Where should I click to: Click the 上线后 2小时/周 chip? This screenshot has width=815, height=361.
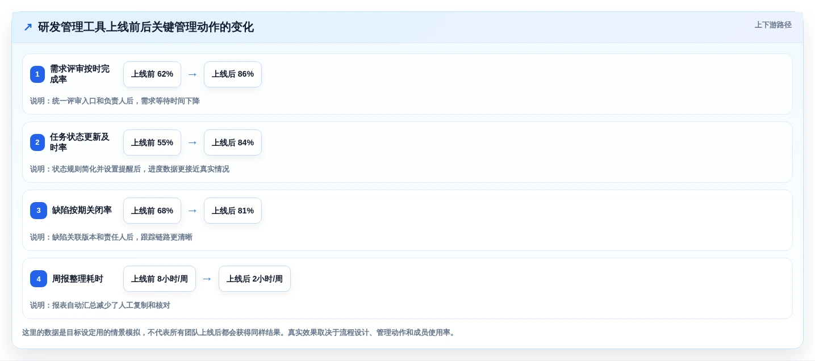pos(254,279)
